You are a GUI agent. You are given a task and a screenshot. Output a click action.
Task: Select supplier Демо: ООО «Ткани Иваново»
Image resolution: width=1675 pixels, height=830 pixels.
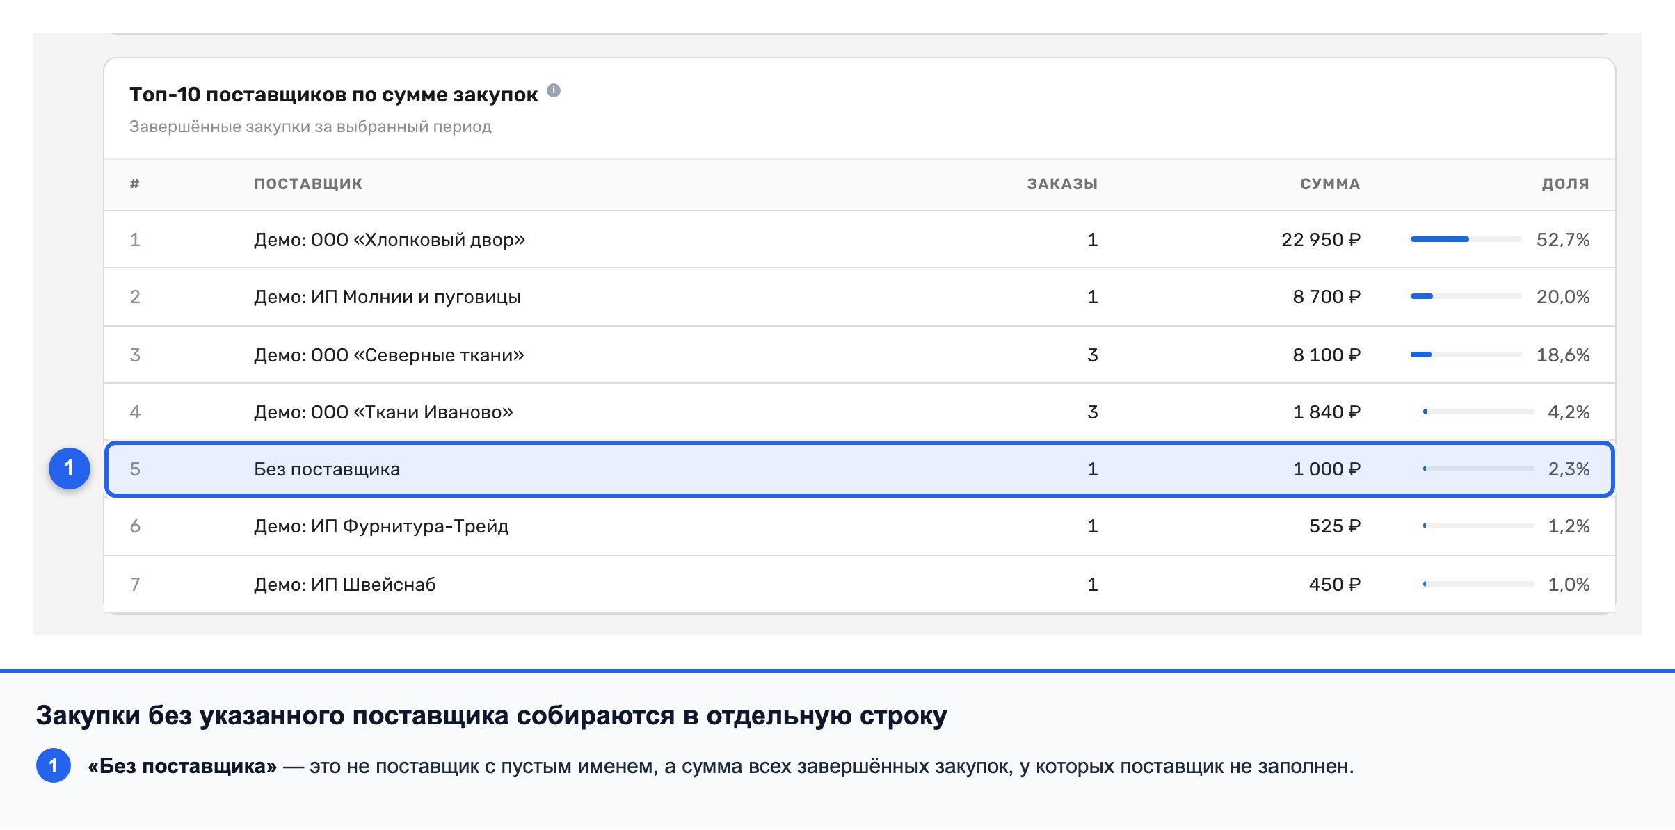coord(384,412)
